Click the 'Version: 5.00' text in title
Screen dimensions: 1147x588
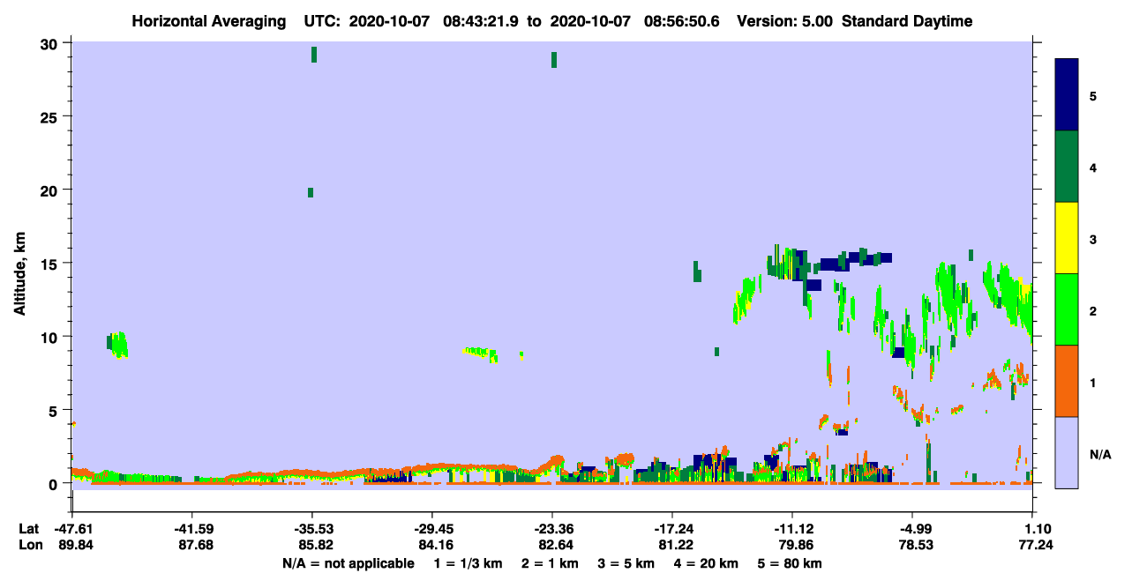tap(785, 21)
